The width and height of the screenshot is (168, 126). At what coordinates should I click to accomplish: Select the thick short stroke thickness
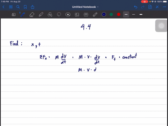[x=141, y=14]
